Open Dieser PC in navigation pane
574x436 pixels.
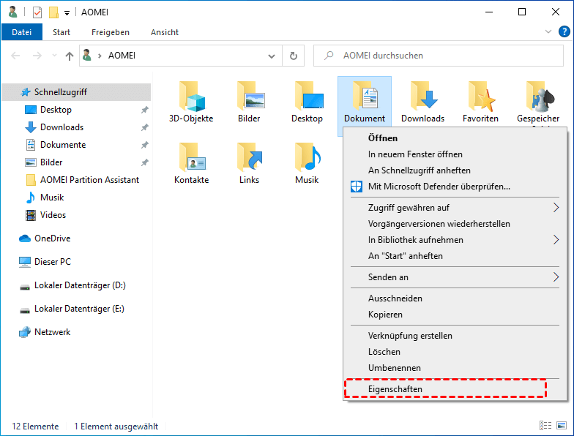click(x=53, y=262)
